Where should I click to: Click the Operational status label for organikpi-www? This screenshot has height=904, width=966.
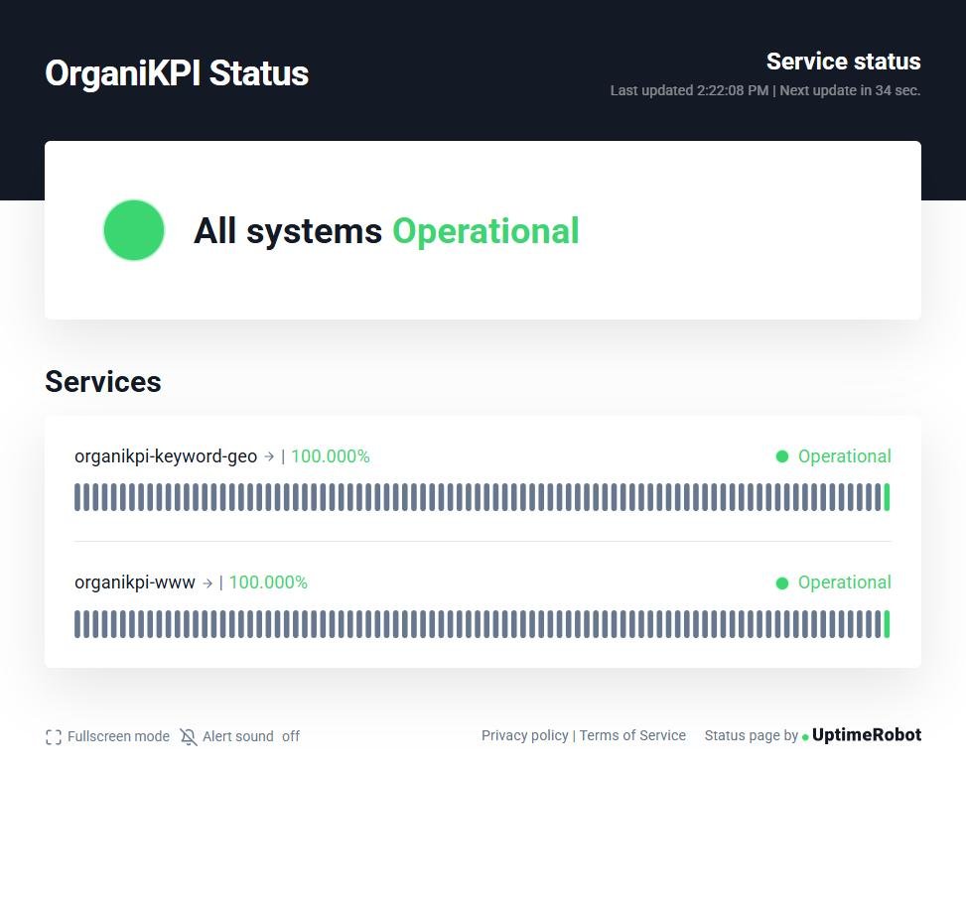click(x=845, y=582)
